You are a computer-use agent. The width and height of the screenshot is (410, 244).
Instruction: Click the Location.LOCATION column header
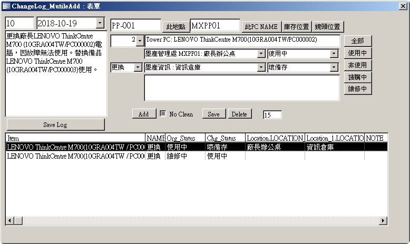tap(275, 138)
